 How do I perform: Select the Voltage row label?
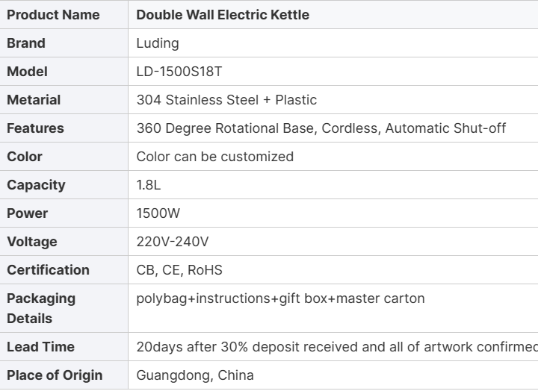click(32, 242)
